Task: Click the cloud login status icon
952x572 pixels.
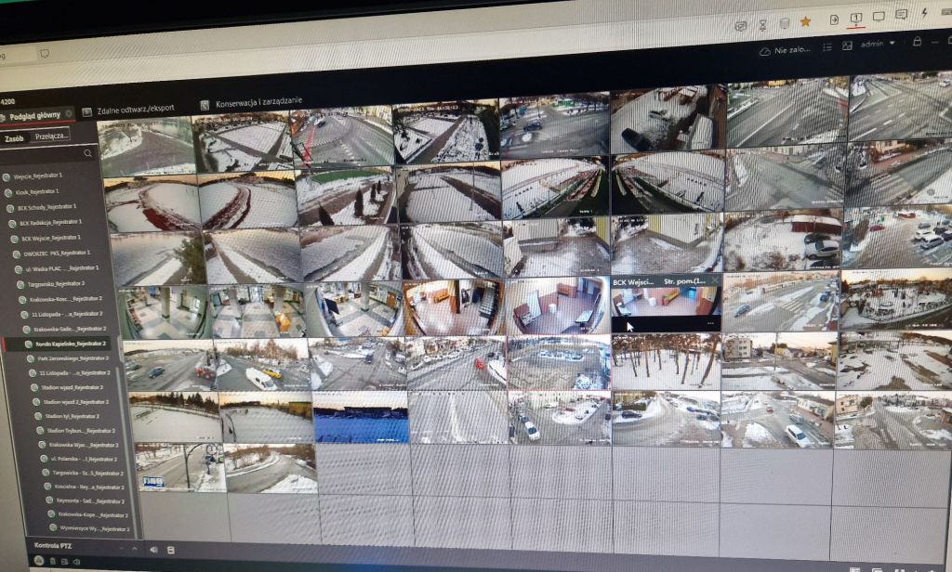Action: point(765,52)
